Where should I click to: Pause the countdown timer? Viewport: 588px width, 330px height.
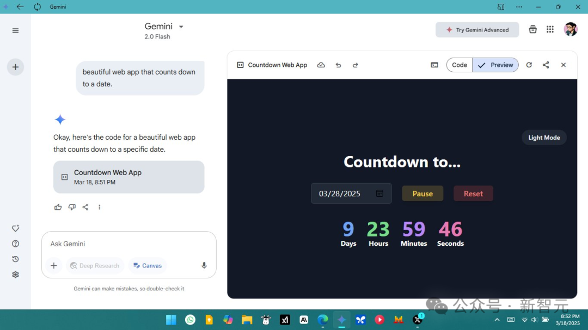(422, 194)
